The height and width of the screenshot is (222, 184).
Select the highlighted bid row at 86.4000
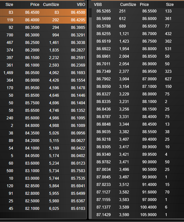43,20
